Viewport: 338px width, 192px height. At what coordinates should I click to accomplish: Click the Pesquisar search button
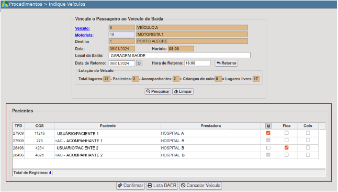pos(158,91)
